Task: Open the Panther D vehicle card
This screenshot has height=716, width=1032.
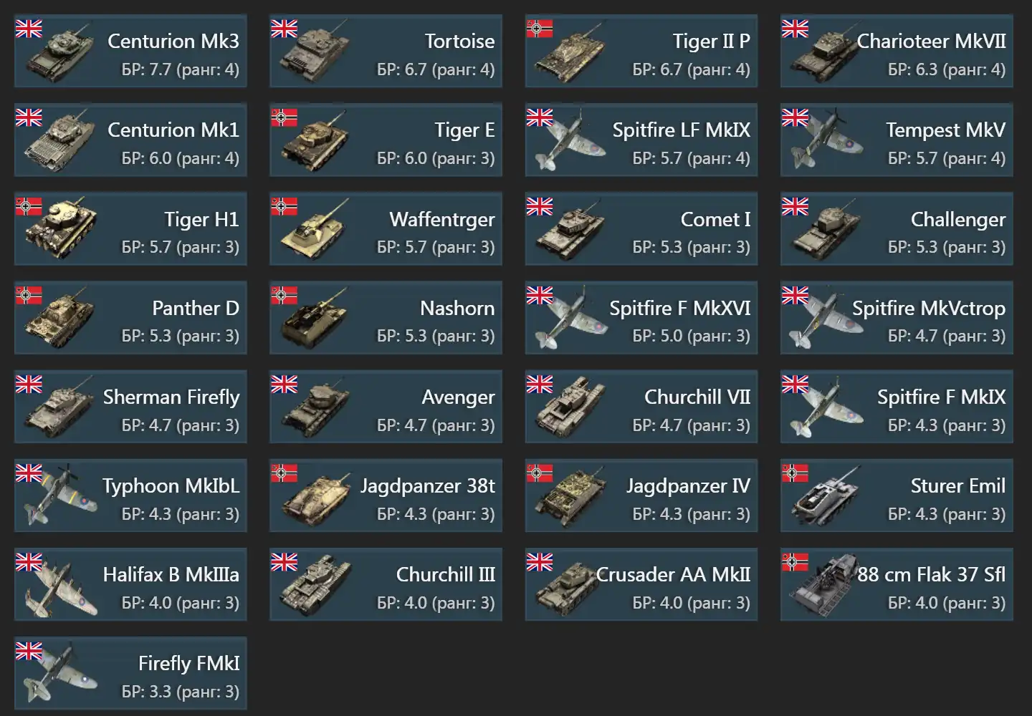Action: point(130,318)
